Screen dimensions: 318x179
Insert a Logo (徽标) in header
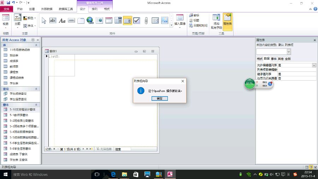194,15
